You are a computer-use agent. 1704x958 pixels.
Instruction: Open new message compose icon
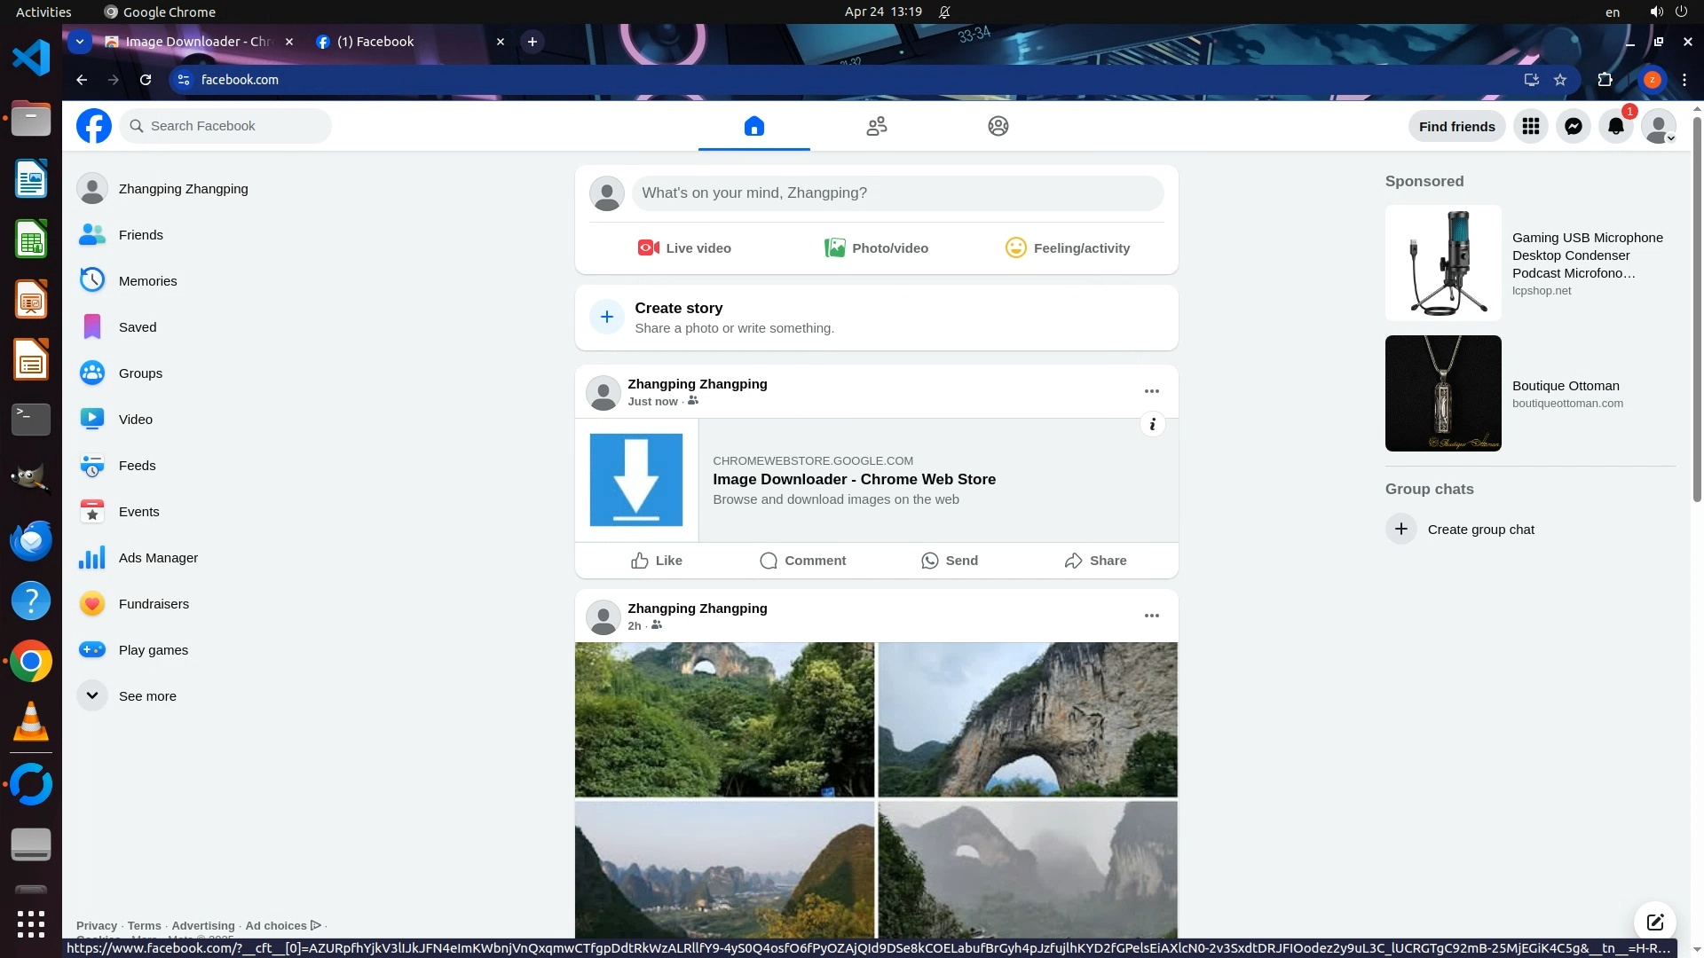click(1655, 922)
